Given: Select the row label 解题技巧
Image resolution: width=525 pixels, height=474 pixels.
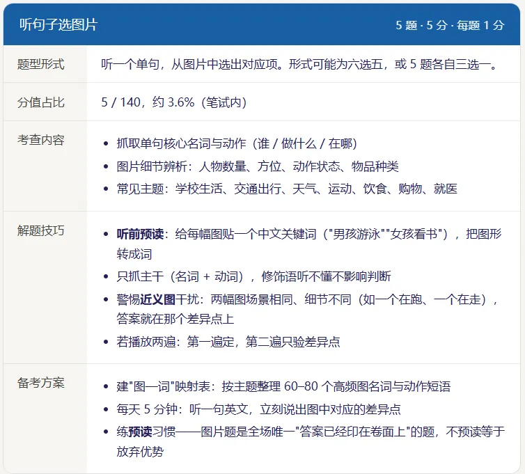Looking at the screenshot, I should pyautogui.click(x=40, y=230).
